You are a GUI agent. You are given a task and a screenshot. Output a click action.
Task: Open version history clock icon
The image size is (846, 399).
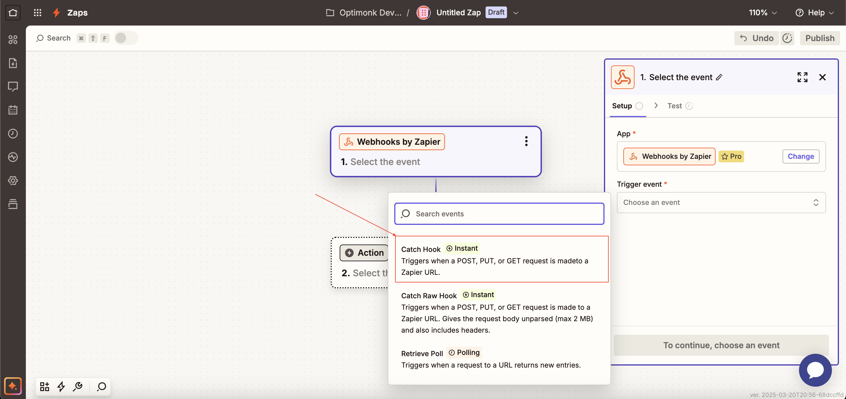click(x=787, y=38)
